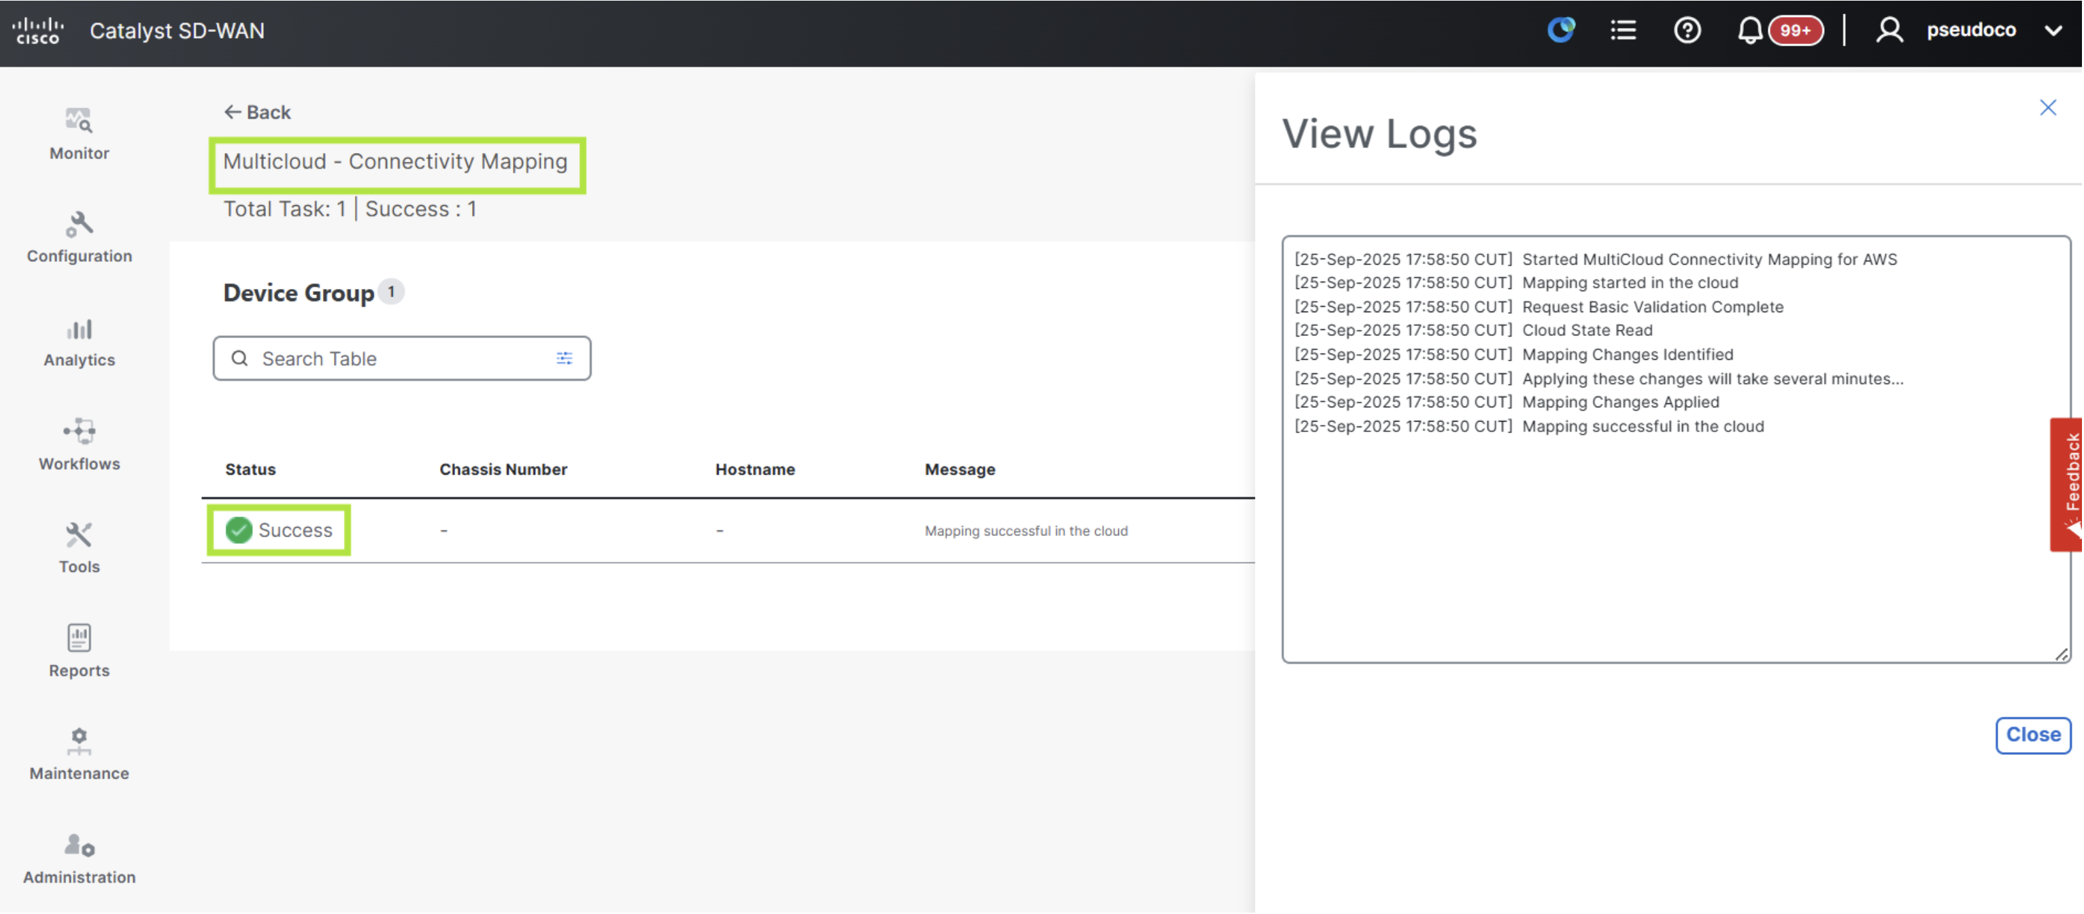
Task: Sort by the Message column header
Action: point(960,469)
